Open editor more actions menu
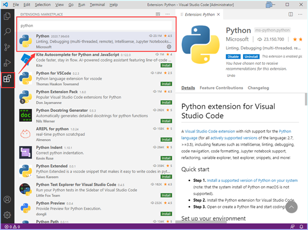Viewport: 308px width, 230px height. (x=300, y=14)
